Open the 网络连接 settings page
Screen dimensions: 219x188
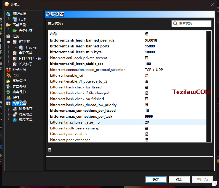[19, 14]
